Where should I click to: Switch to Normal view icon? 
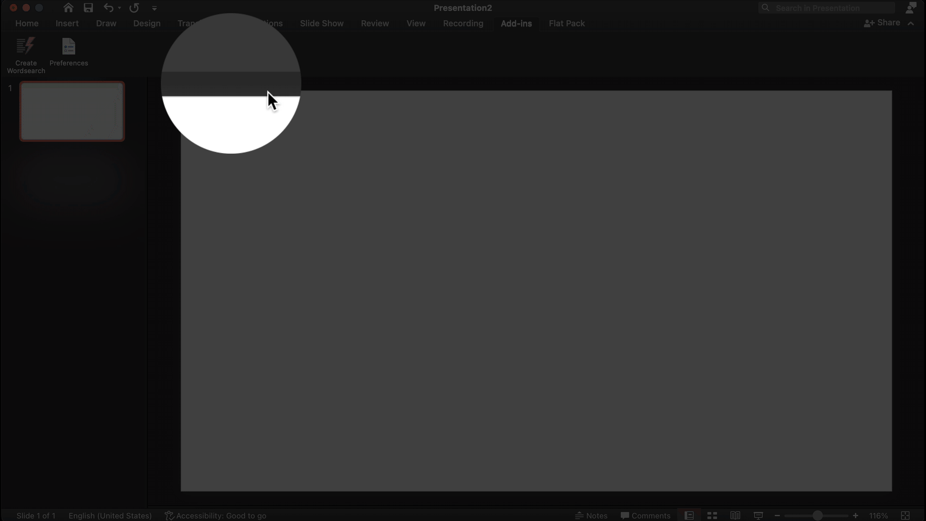pos(689,515)
